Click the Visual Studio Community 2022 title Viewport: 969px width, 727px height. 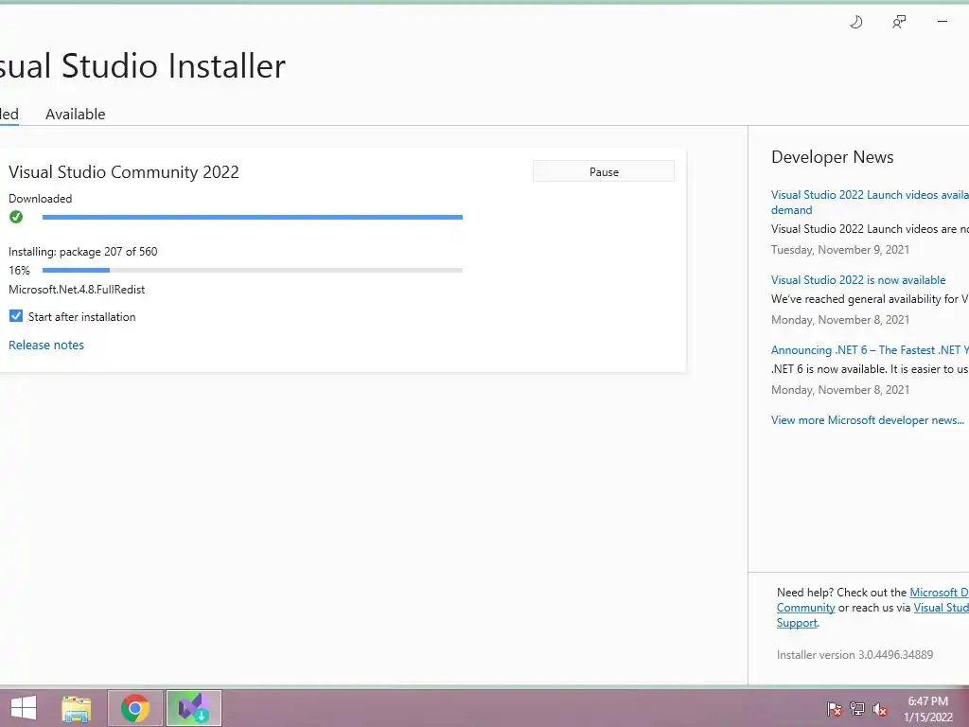point(124,172)
